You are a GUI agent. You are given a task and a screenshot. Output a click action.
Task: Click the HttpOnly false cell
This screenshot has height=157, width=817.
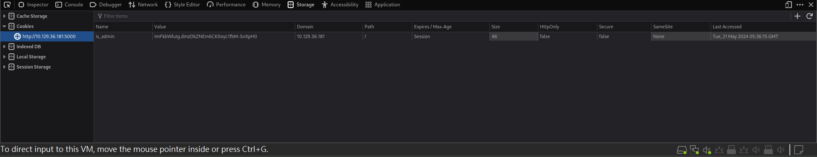click(567, 36)
